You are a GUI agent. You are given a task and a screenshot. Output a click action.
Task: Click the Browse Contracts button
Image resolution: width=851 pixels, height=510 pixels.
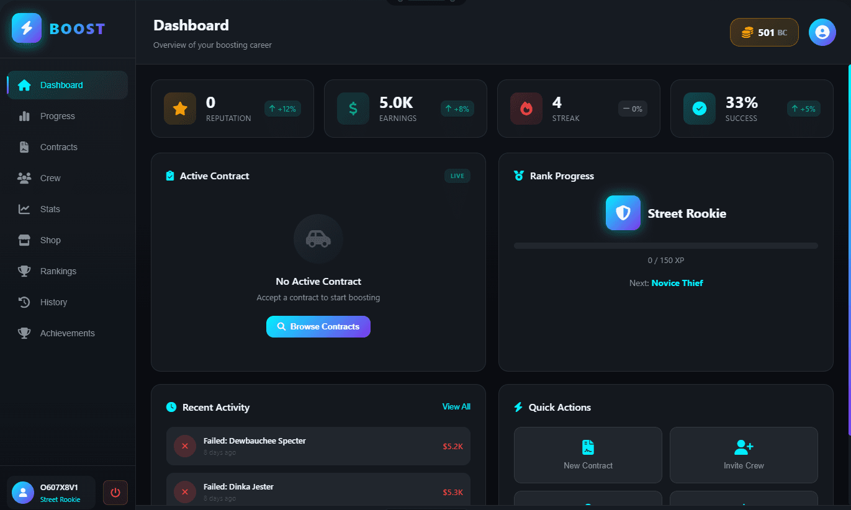click(x=318, y=326)
